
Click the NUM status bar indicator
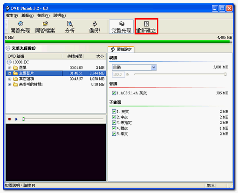click(211, 186)
